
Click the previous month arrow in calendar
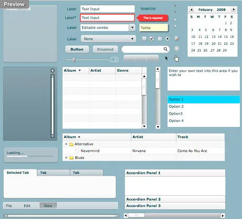[191, 9]
